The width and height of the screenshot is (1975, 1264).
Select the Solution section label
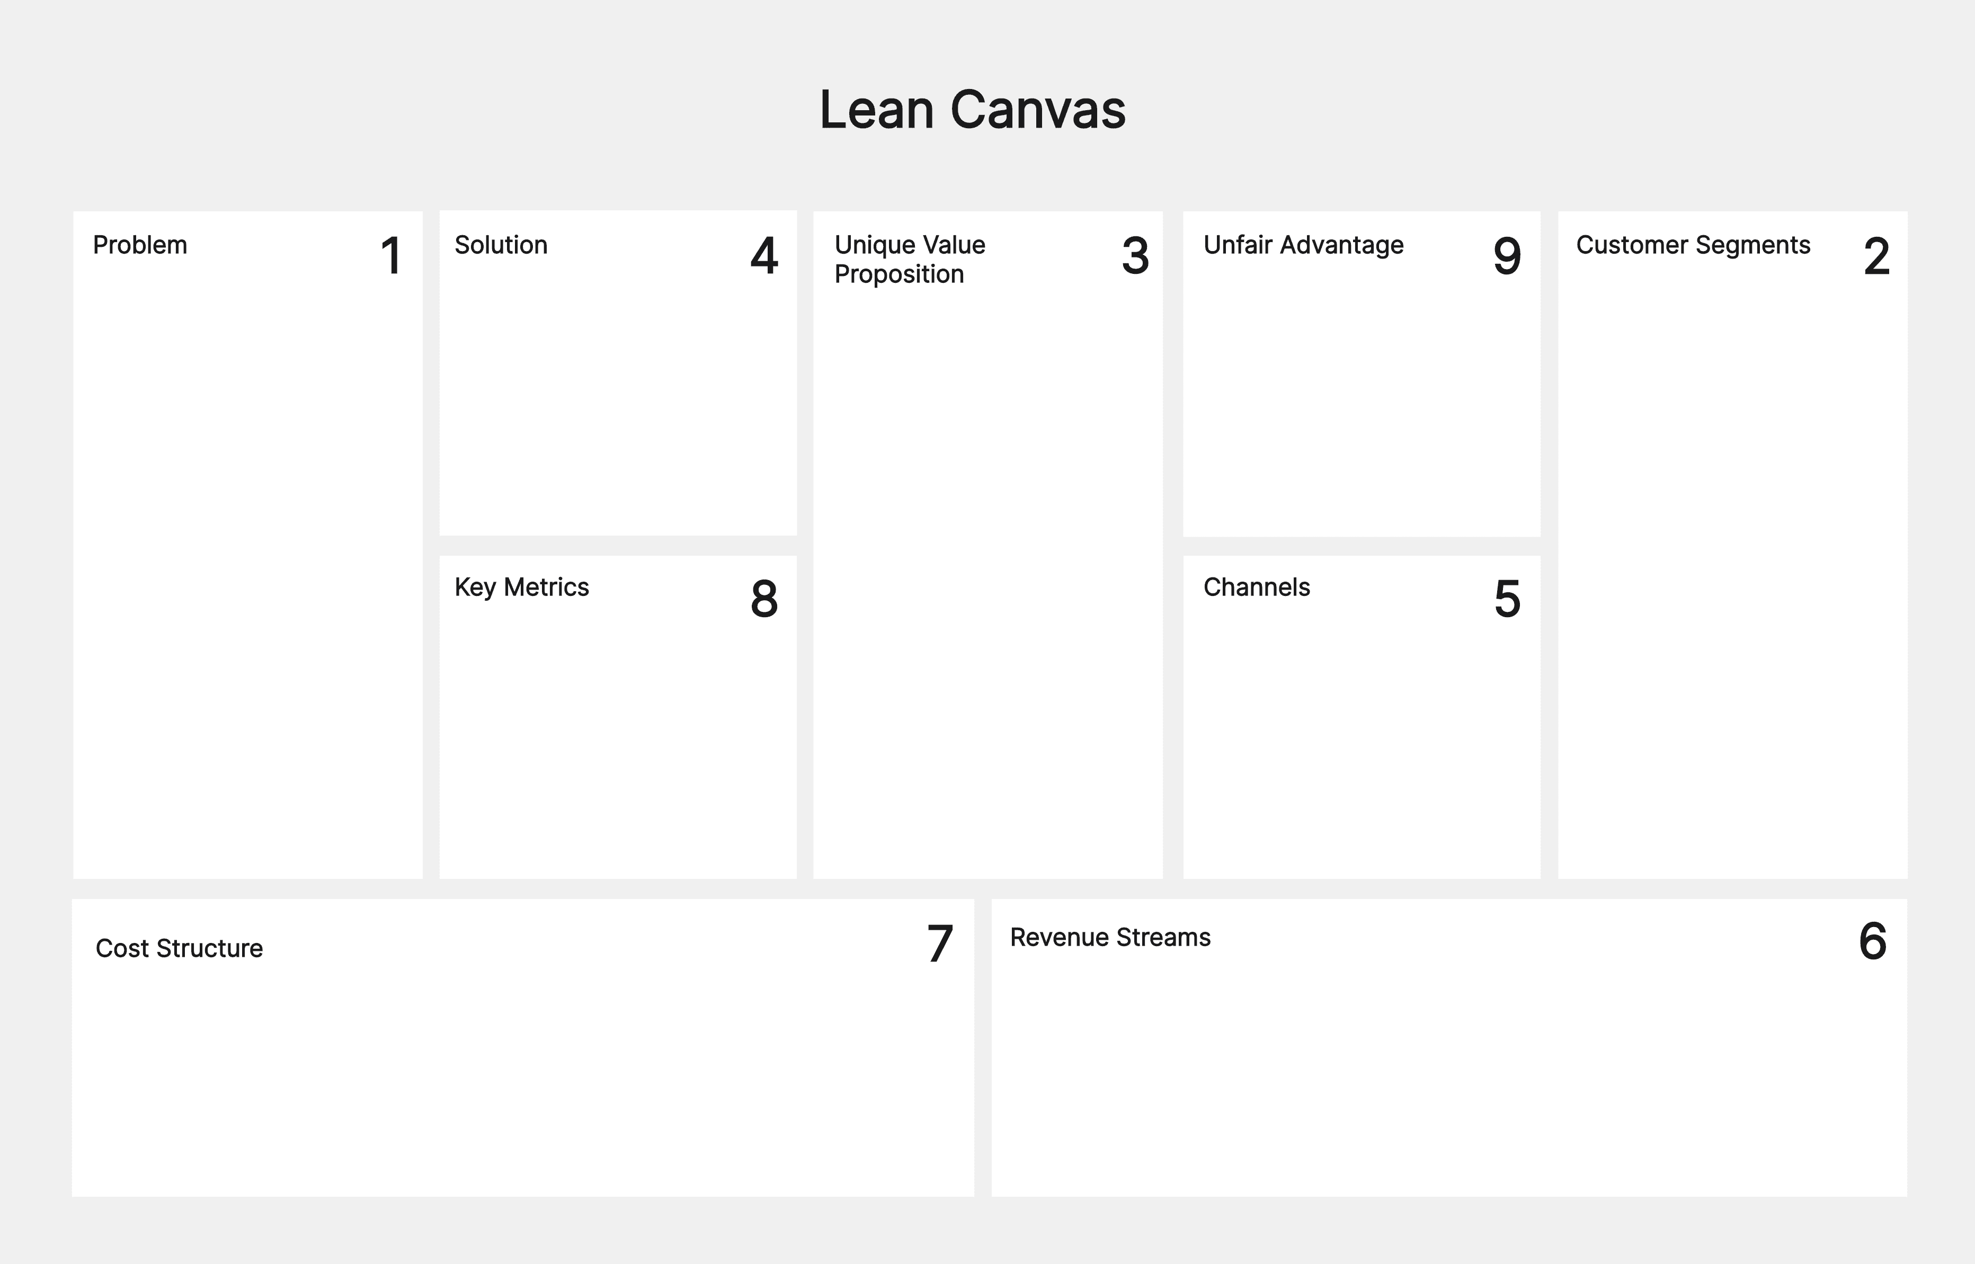[501, 245]
